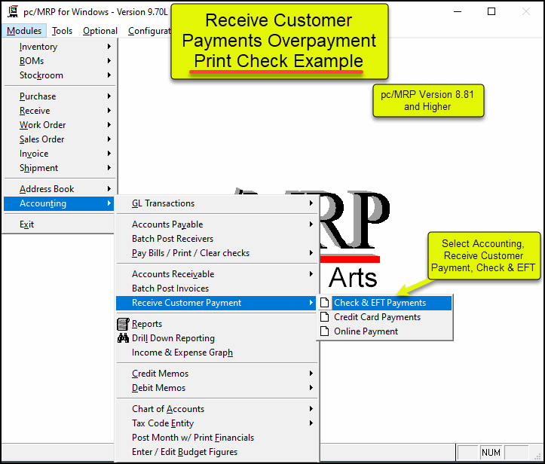This screenshot has width=545, height=464.
Task: Click the NUM indicator in status bar
Action: coord(491,453)
